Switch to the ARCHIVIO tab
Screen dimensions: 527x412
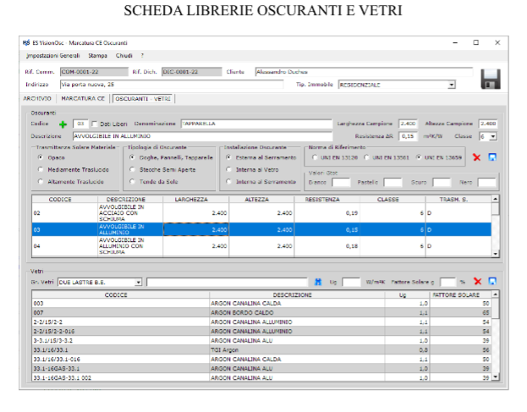pos(37,98)
